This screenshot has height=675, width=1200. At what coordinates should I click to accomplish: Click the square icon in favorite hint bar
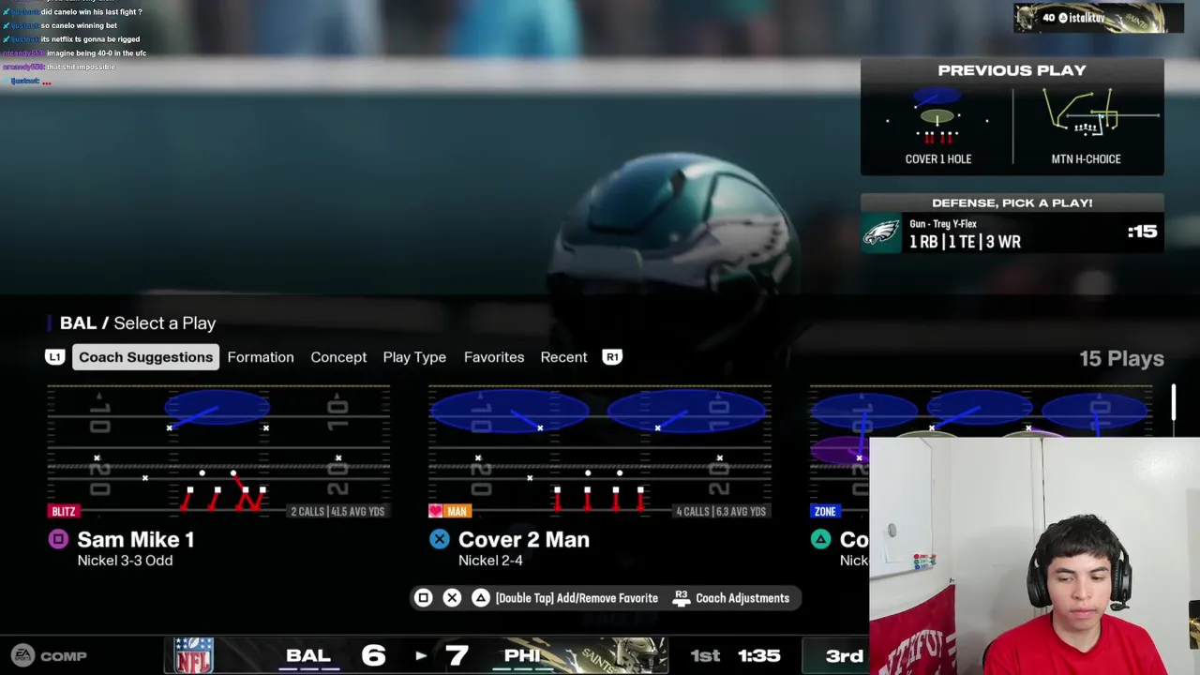point(423,598)
